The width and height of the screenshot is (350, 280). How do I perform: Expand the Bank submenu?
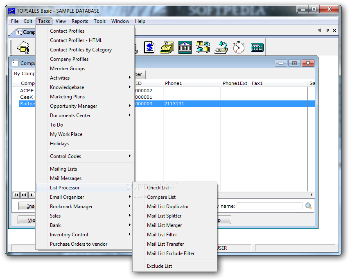point(85,225)
